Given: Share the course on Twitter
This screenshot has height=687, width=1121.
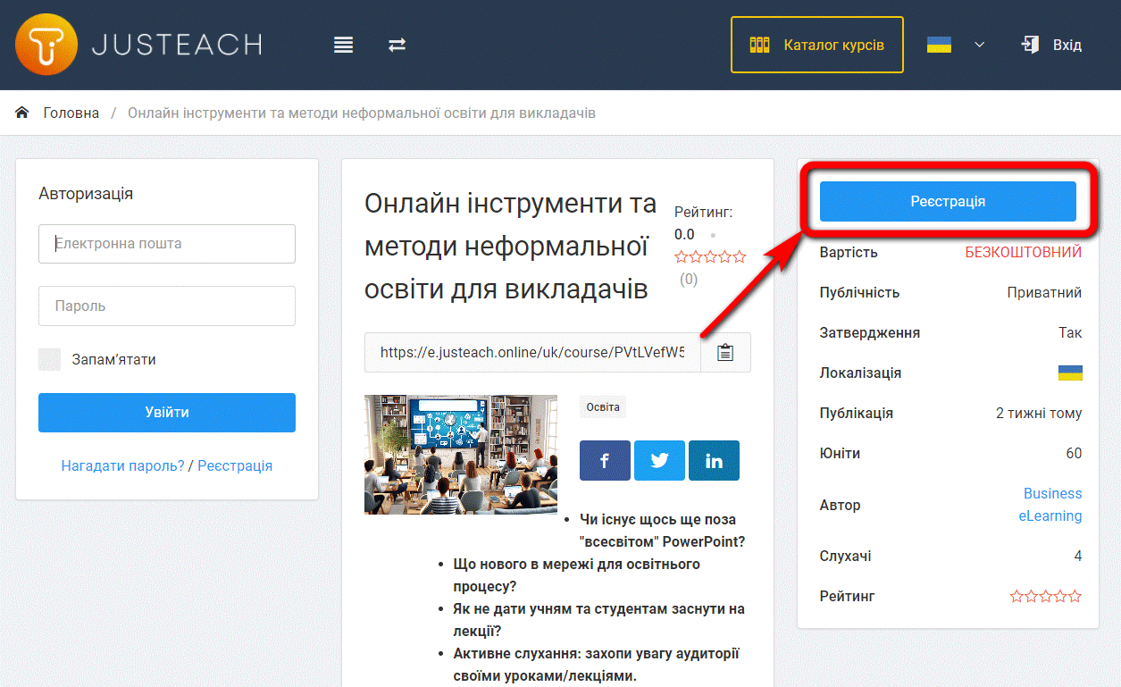Looking at the screenshot, I should click(659, 460).
